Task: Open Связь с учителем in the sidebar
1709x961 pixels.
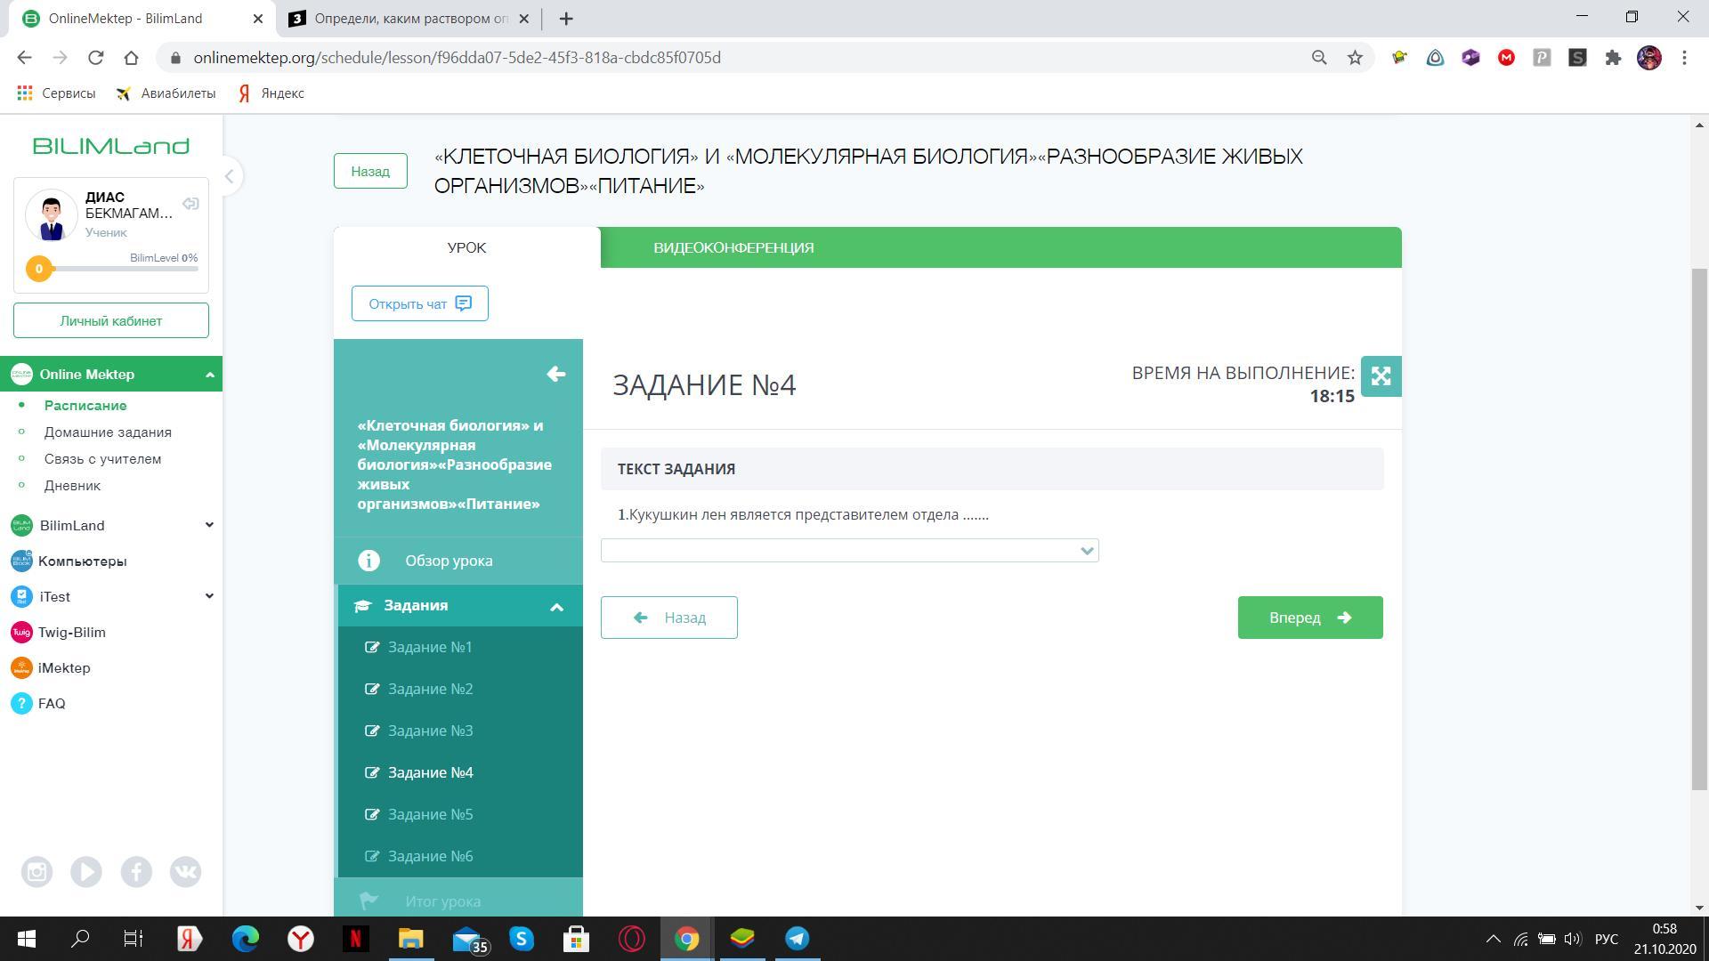Action: (x=102, y=459)
